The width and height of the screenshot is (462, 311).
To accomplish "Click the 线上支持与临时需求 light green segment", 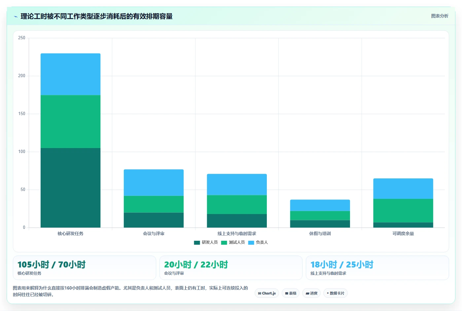I will (237, 204).
